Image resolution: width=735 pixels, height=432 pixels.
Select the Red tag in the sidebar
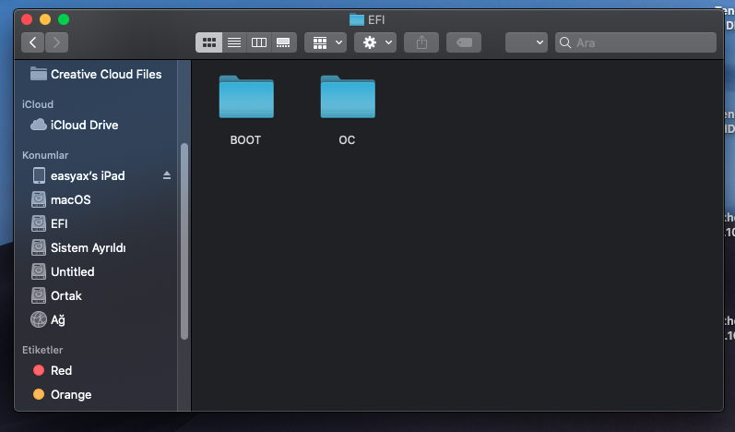[61, 370]
